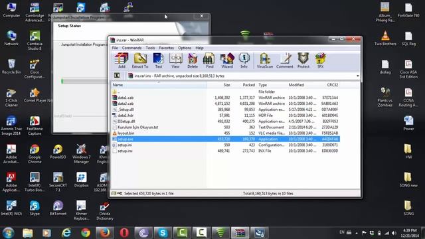Open the Recycle Bin desktop icon
The image size is (425, 239).
pos(11,66)
